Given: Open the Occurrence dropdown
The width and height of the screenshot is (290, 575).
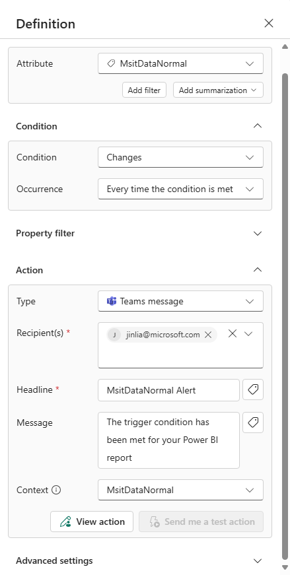Looking at the screenshot, I should click(x=180, y=189).
